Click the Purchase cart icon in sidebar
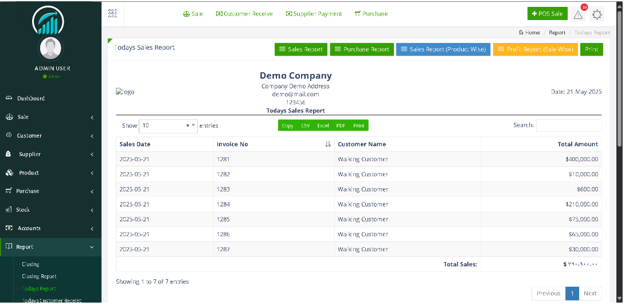Screen dimensions: 625x304 [x=9, y=190]
